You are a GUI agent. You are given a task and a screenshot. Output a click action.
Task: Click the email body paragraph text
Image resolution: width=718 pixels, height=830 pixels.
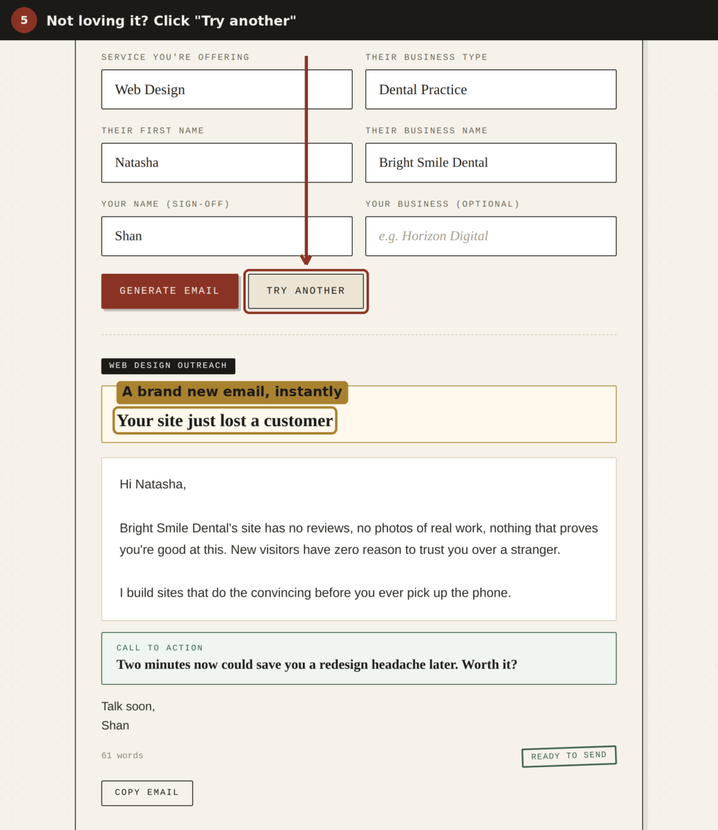tap(358, 539)
